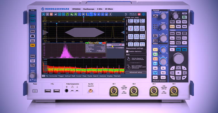Enable statistics checkbox

coord(127,51)
